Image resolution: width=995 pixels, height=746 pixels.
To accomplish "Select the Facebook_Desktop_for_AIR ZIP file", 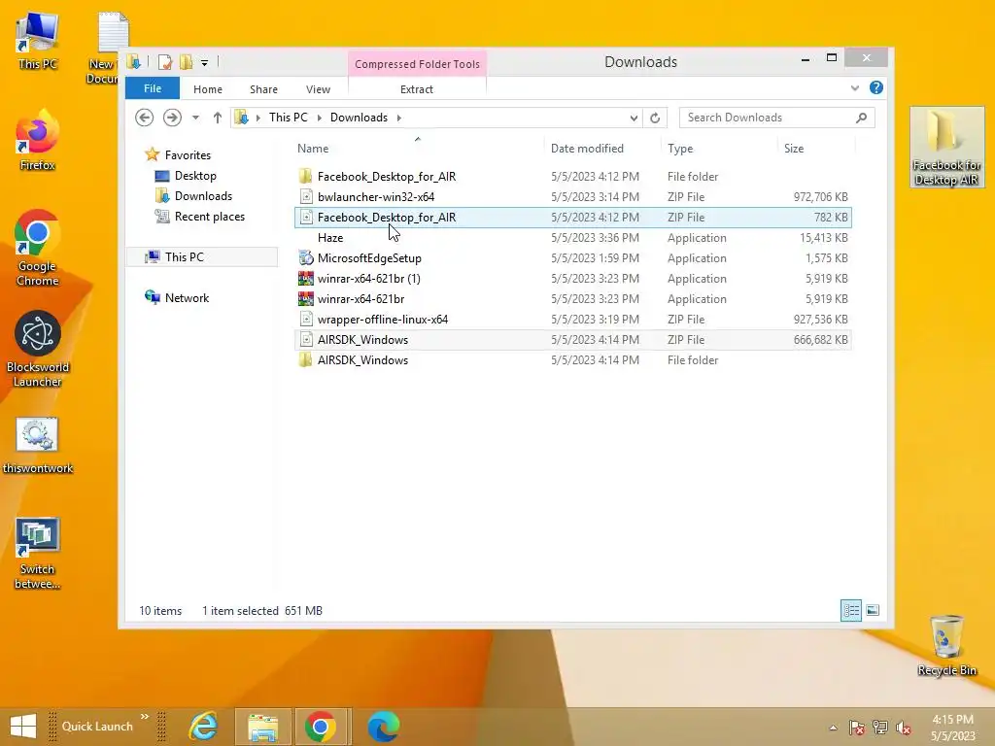I will click(x=573, y=217).
